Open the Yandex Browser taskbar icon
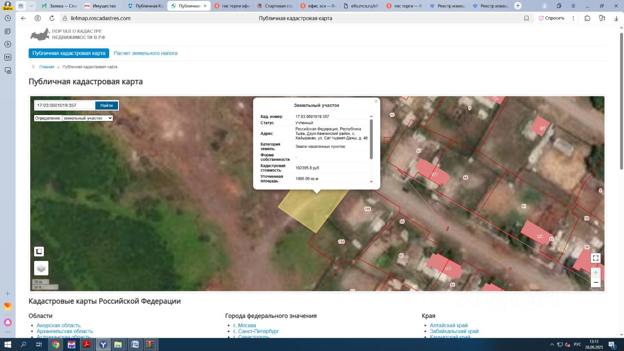 click(103, 345)
